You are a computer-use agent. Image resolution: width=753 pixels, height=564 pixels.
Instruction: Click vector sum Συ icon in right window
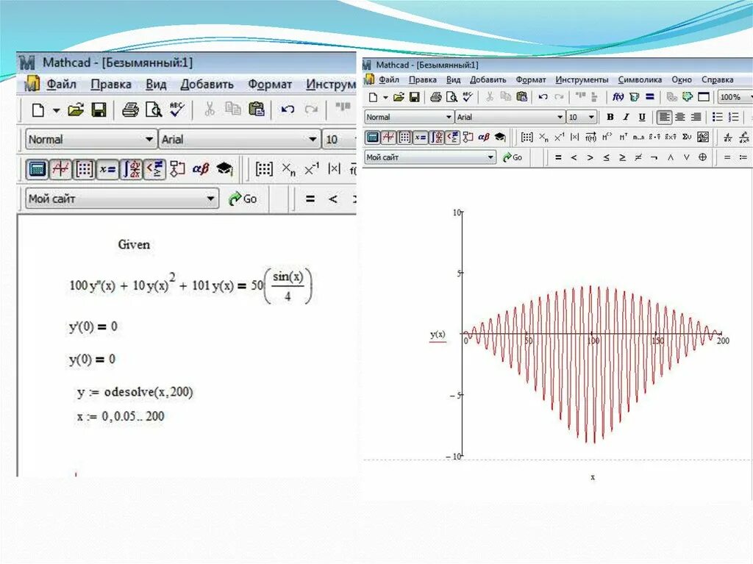[x=686, y=137]
